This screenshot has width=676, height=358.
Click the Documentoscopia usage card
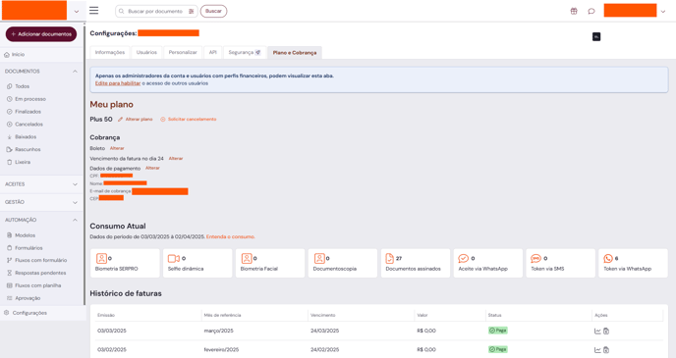343,263
